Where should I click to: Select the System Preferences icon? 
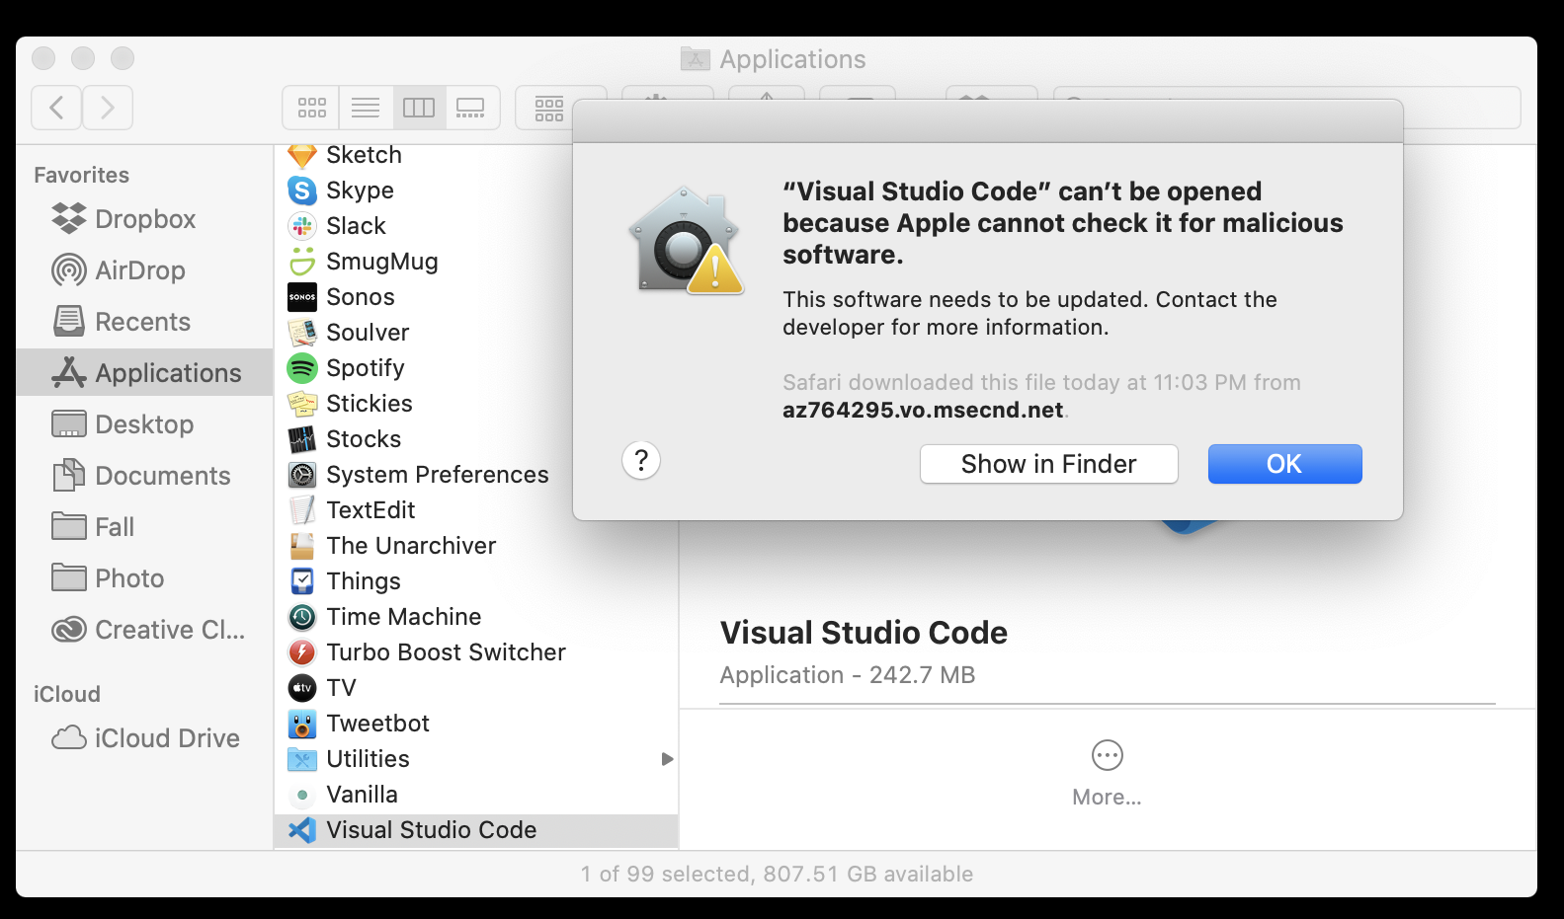tap(302, 475)
